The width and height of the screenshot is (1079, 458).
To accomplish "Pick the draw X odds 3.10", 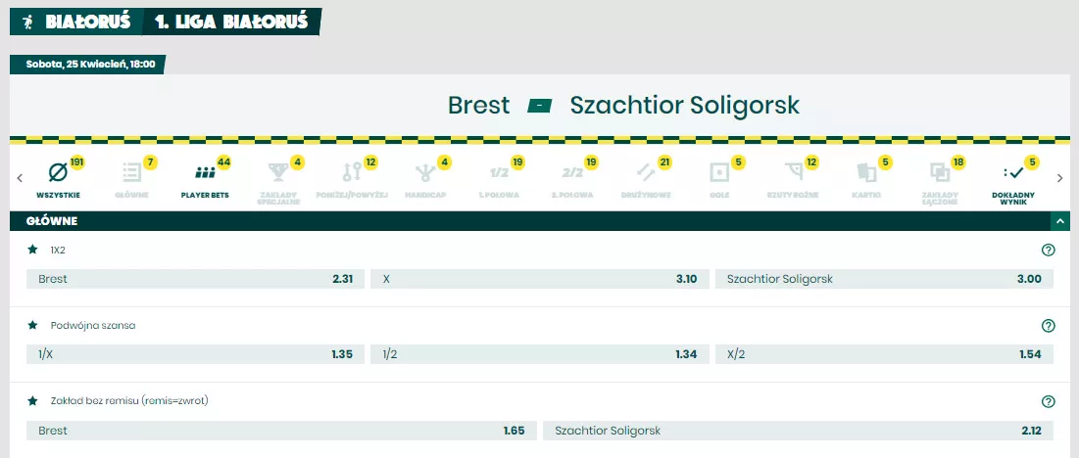I will pyautogui.click(x=538, y=279).
